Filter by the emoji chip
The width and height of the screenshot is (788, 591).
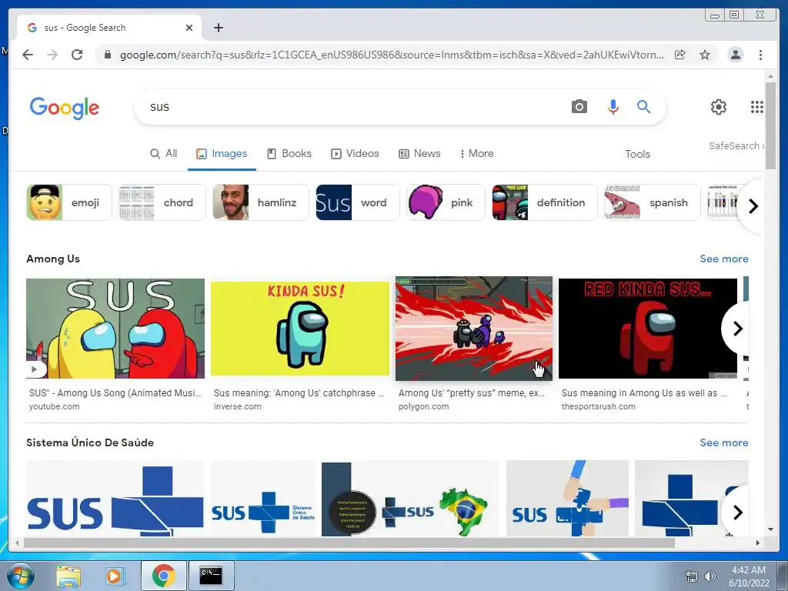click(x=68, y=202)
